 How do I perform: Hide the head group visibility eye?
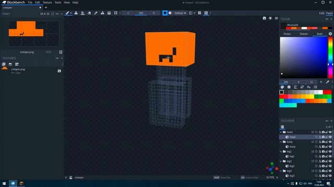coord(330,132)
